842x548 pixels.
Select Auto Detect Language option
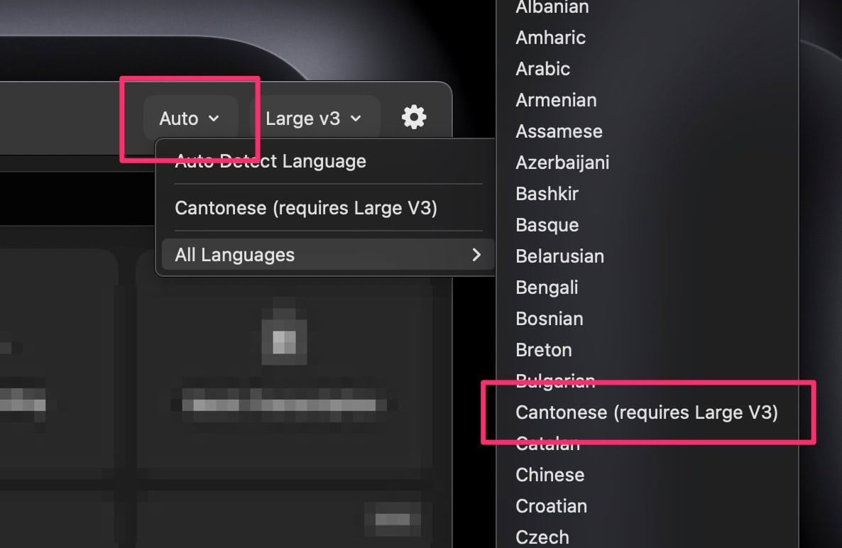pos(270,161)
